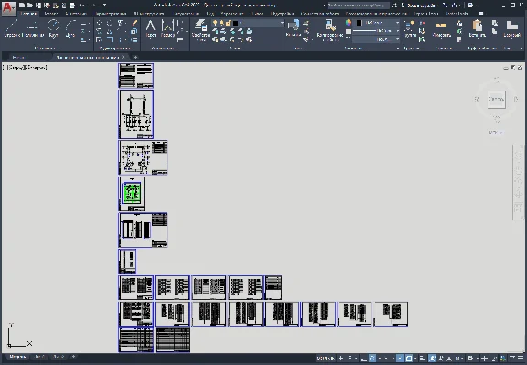The width and height of the screenshot is (527, 365).
Task: Toggle grid display in status bar
Action: 350,359
